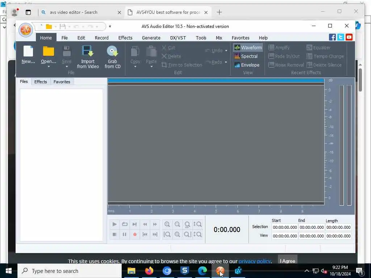371x278 pixels.
Task: Switch to the Effects side panel tab
Action: pos(41,82)
